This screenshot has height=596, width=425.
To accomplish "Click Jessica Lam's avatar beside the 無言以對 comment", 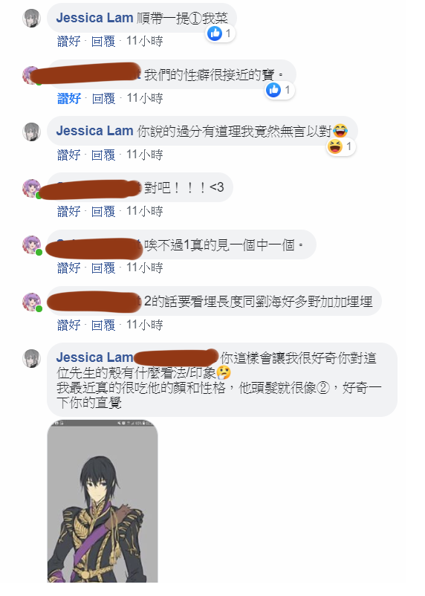I will point(31,132).
